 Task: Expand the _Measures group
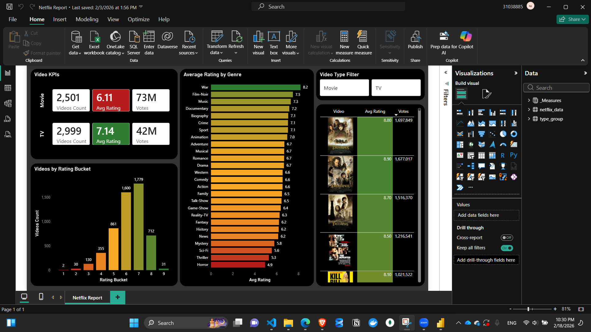tap(529, 100)
